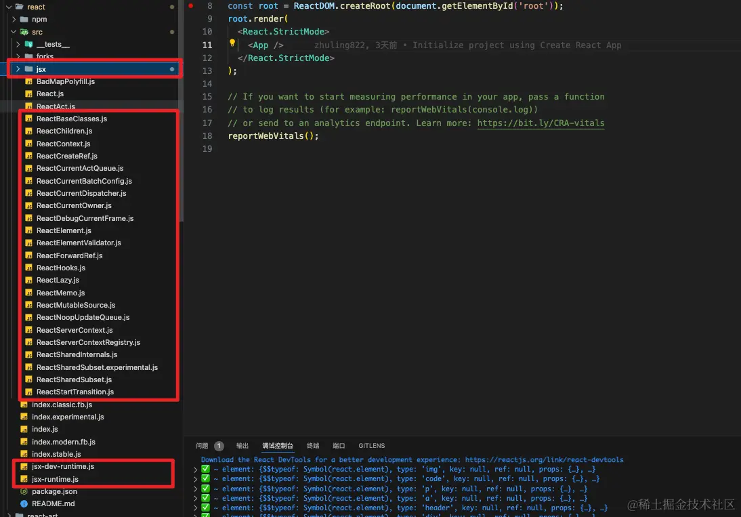Click the JS icon beside jsx-dev-runtime.js

coord(24,466)
